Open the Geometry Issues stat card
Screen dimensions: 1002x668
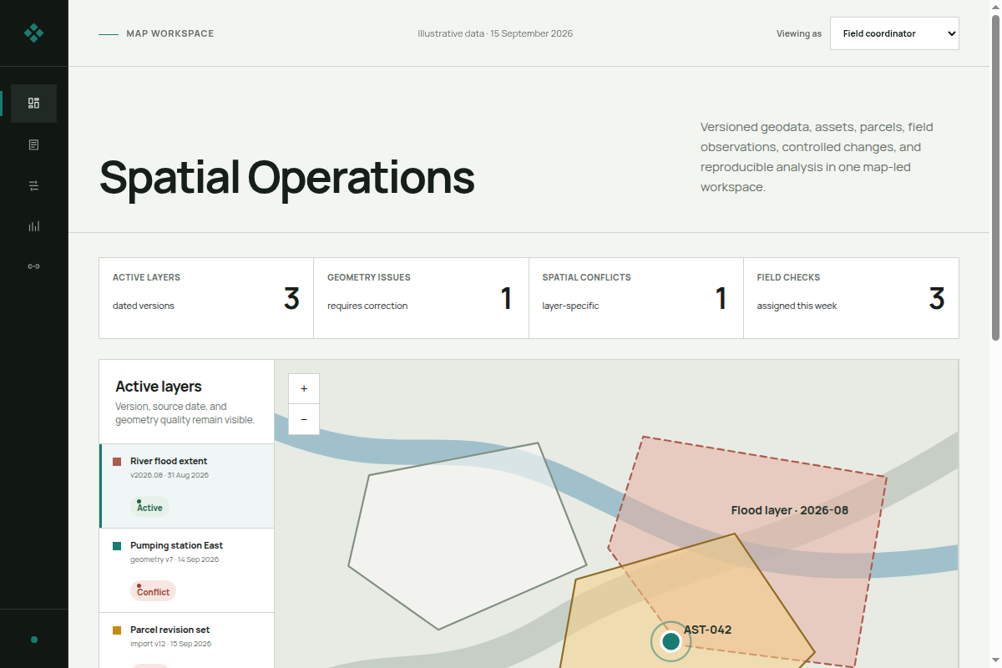(421, 298)
